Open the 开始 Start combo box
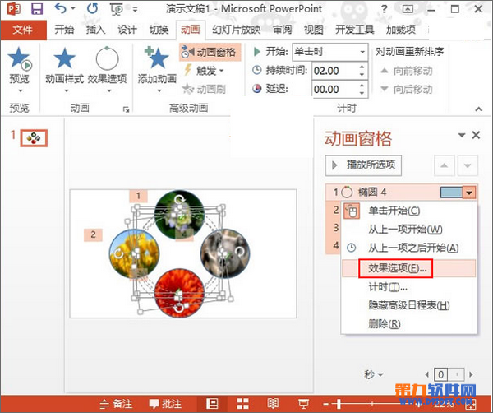 click(x=330, y=52)
